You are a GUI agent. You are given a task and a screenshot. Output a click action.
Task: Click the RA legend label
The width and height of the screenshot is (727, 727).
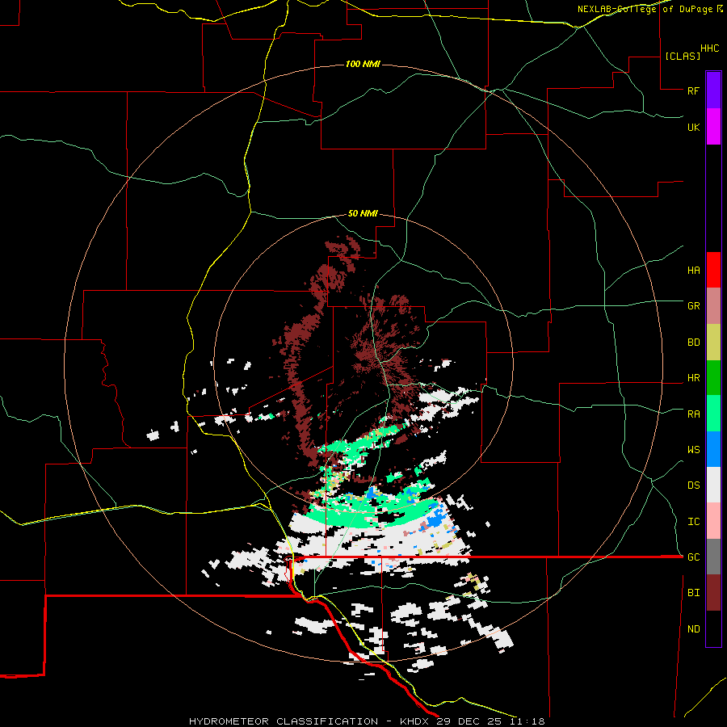(x=693, y=414)
